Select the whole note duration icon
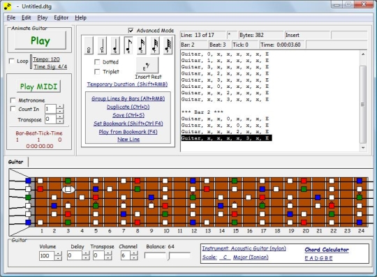377x277 pixels. (89, 45)
